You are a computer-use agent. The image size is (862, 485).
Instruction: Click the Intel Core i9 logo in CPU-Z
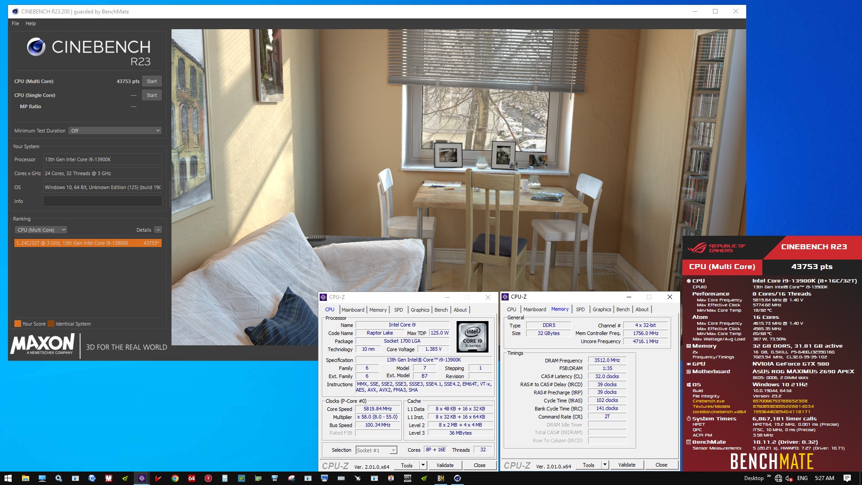click(472, 336)
